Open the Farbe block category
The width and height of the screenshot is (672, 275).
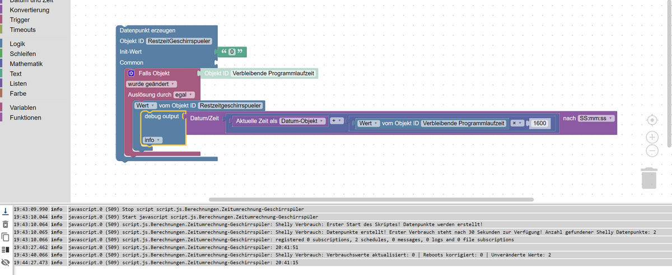click(18, 94)
